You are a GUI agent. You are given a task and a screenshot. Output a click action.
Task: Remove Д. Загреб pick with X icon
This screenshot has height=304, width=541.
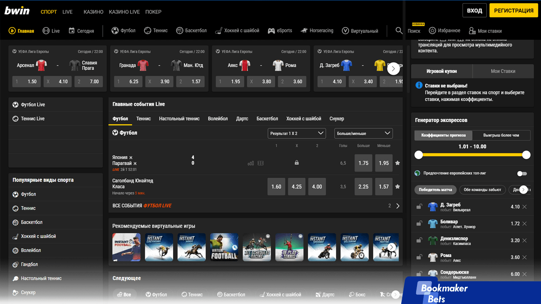[x=524, y=207]
